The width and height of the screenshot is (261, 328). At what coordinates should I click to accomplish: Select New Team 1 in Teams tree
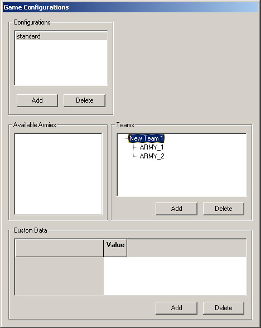pos(146,138)
